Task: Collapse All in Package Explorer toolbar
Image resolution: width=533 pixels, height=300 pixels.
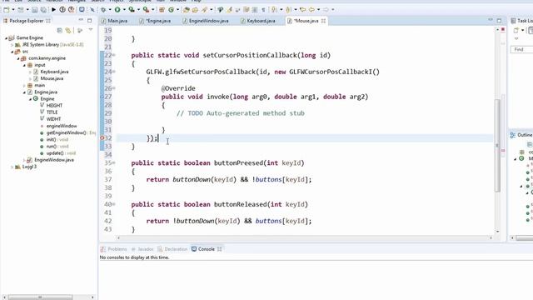Action: (x=59, y=31)
